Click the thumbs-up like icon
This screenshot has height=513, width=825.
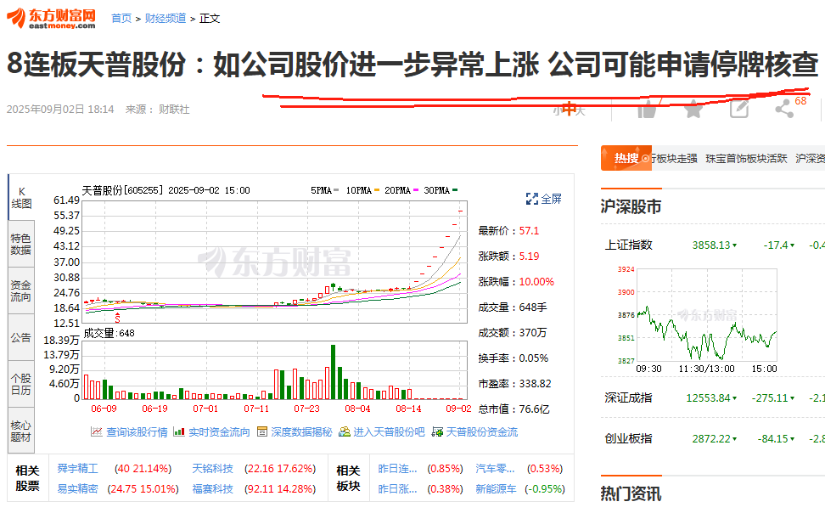click(647, 110)
